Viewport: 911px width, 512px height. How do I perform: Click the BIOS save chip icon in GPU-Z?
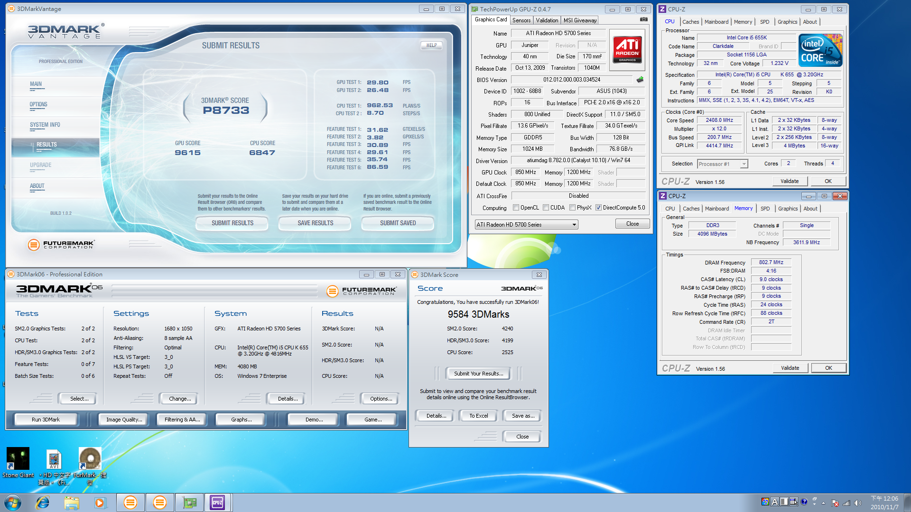[640, 80]
